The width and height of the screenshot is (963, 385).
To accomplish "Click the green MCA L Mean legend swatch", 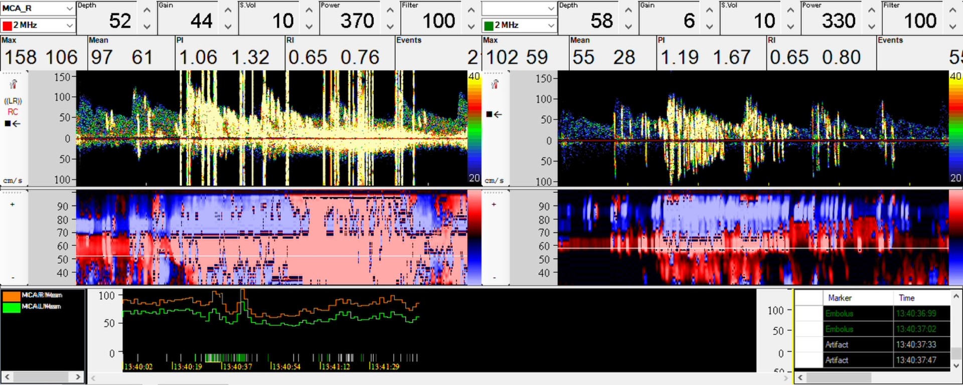I will (x=11, y=307).
